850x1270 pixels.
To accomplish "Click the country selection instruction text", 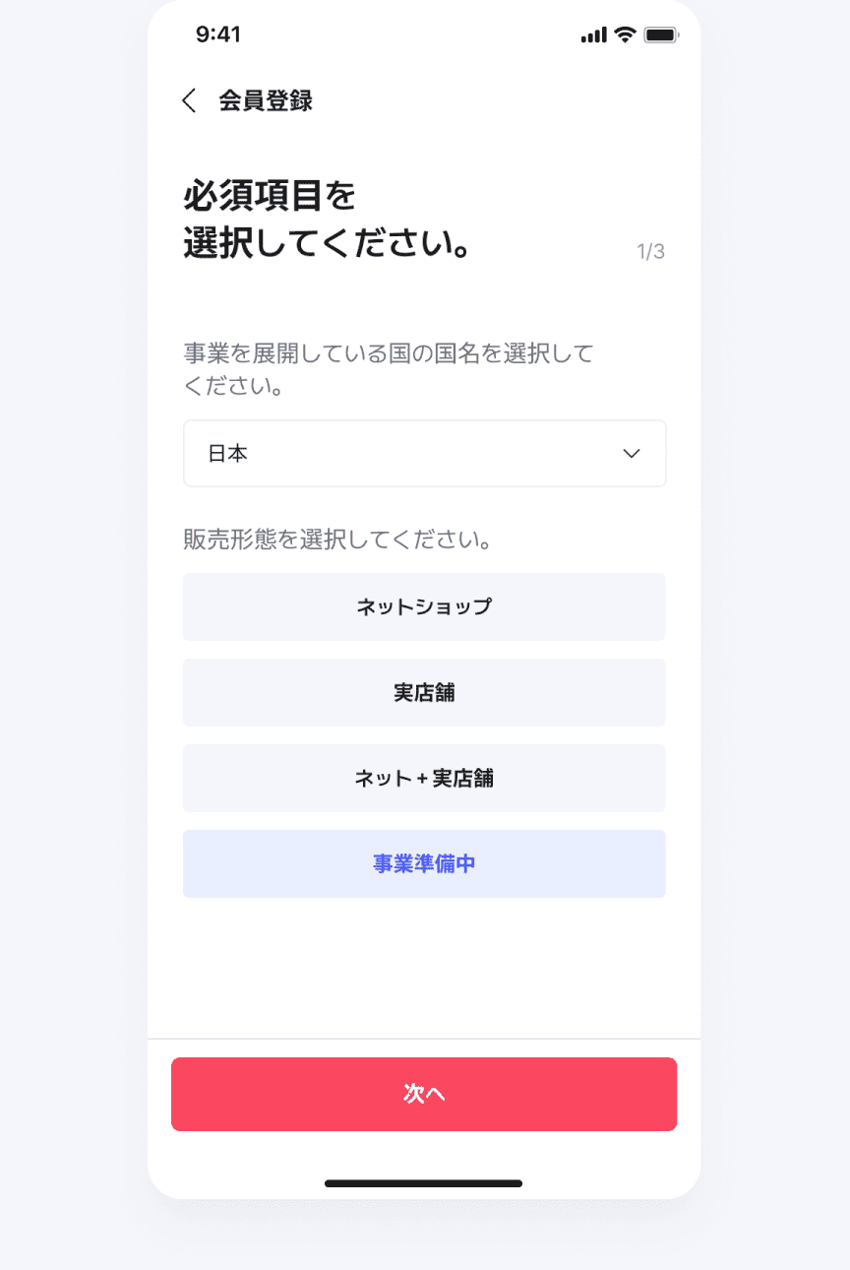I will tap(389, 369).
